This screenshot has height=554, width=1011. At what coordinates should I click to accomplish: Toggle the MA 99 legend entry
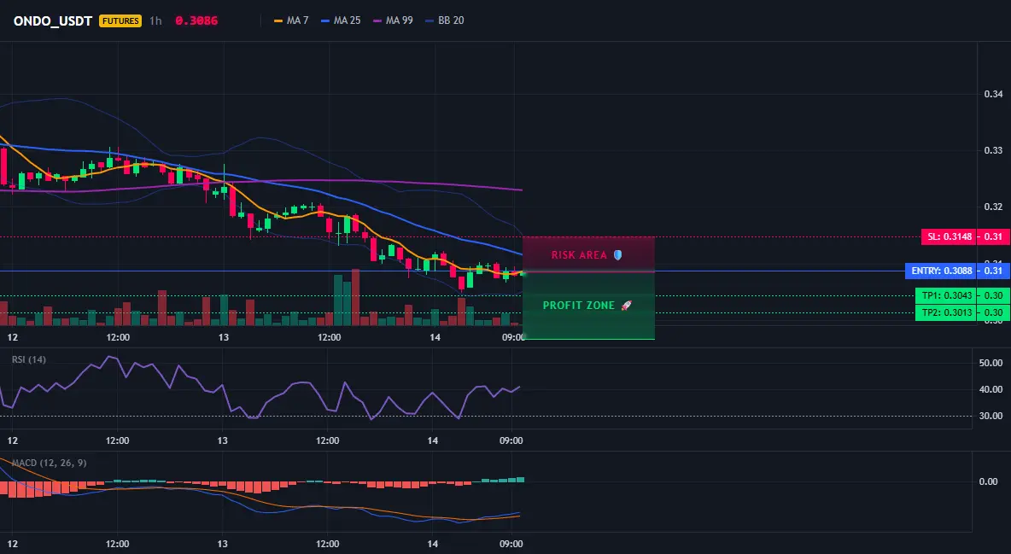click(x=394, y=20)
